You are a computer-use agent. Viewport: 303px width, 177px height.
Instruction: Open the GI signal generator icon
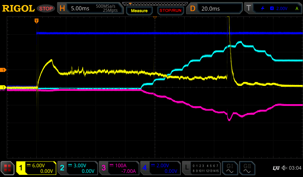(x=230, y=168)
